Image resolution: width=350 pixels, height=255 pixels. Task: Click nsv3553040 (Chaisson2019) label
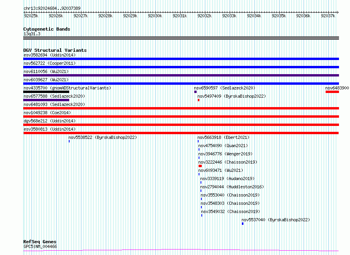[230, 195]
